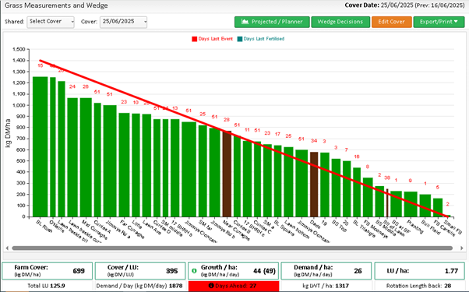Click the teal Days Last Fertilised swatch

tap(240, 39)
